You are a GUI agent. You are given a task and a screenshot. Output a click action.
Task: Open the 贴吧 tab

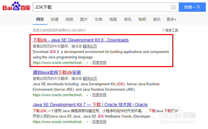coord(142,19)
